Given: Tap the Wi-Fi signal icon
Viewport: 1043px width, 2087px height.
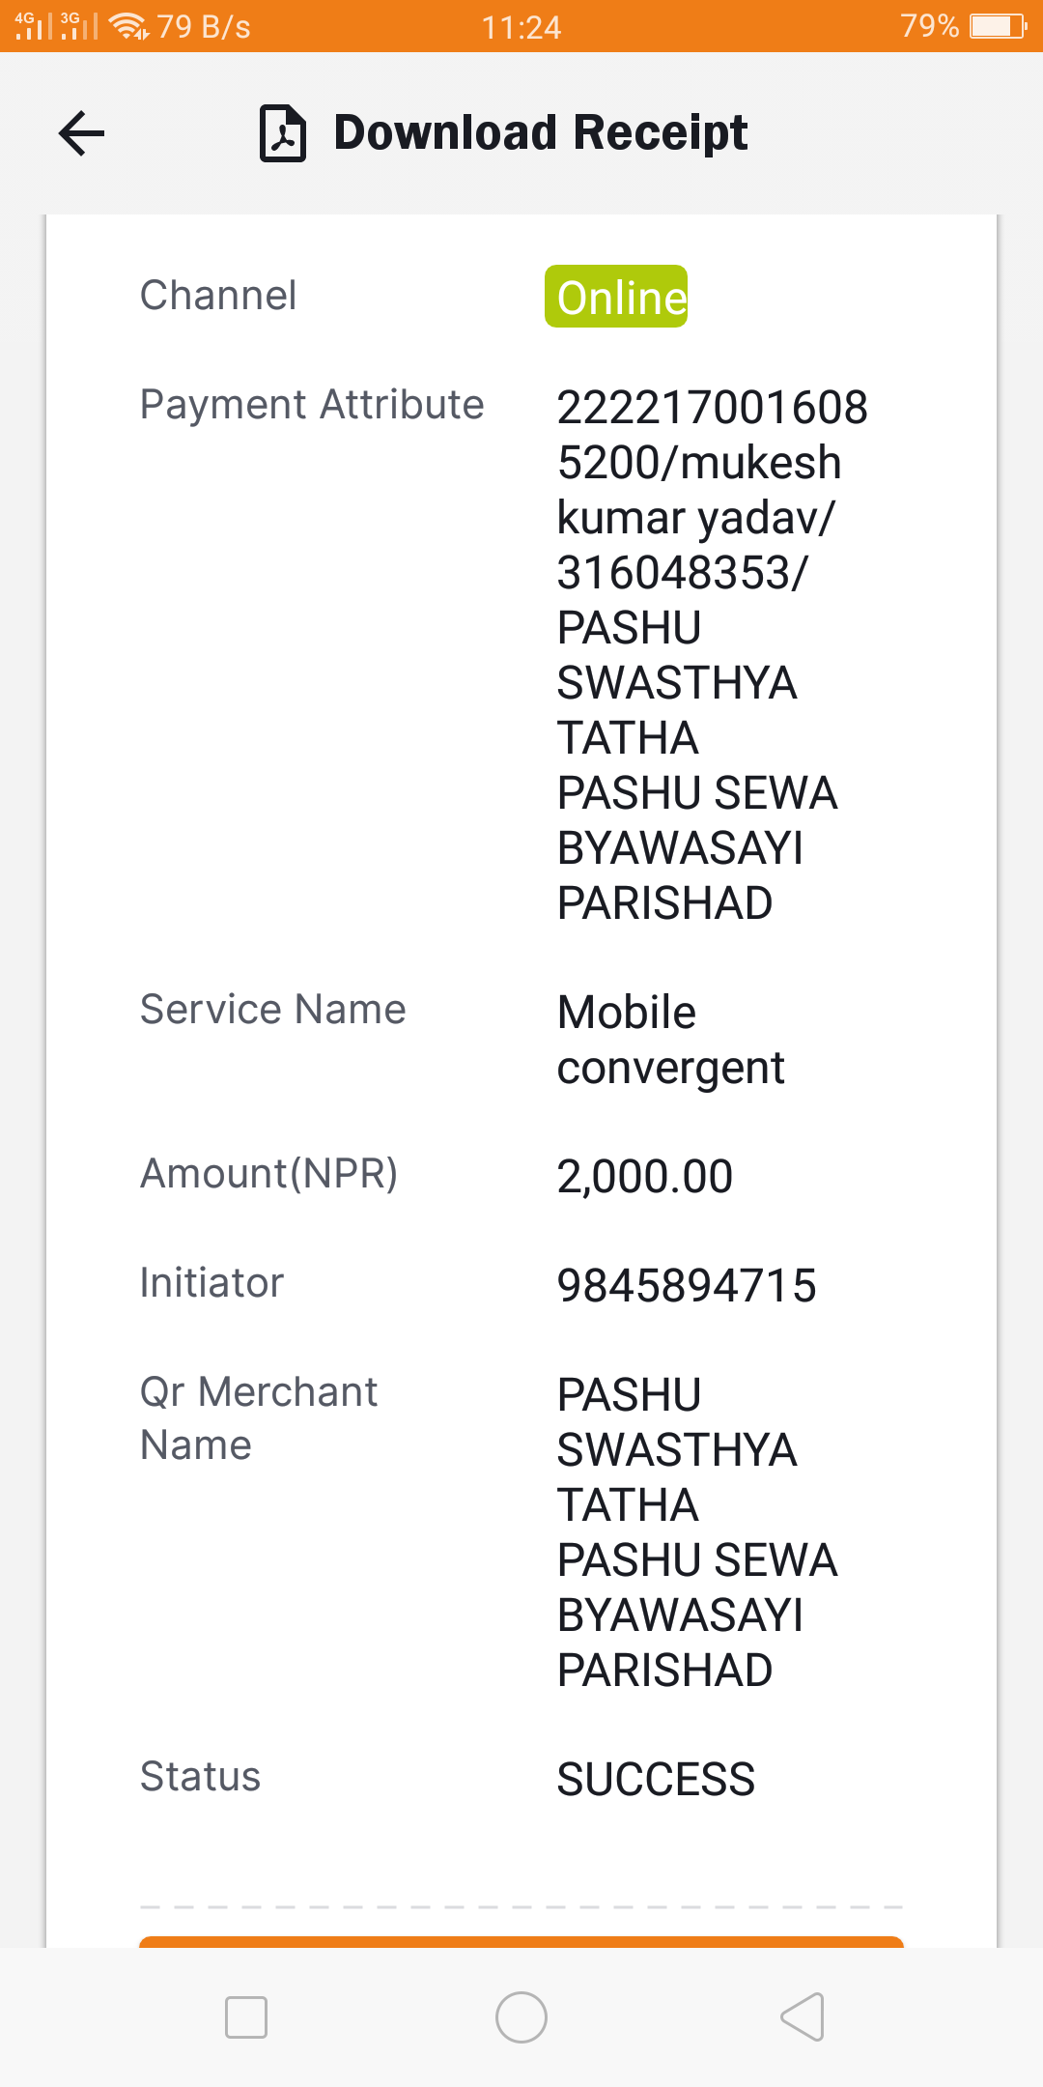Looking at the screenshot, I should tap(129, 26).
